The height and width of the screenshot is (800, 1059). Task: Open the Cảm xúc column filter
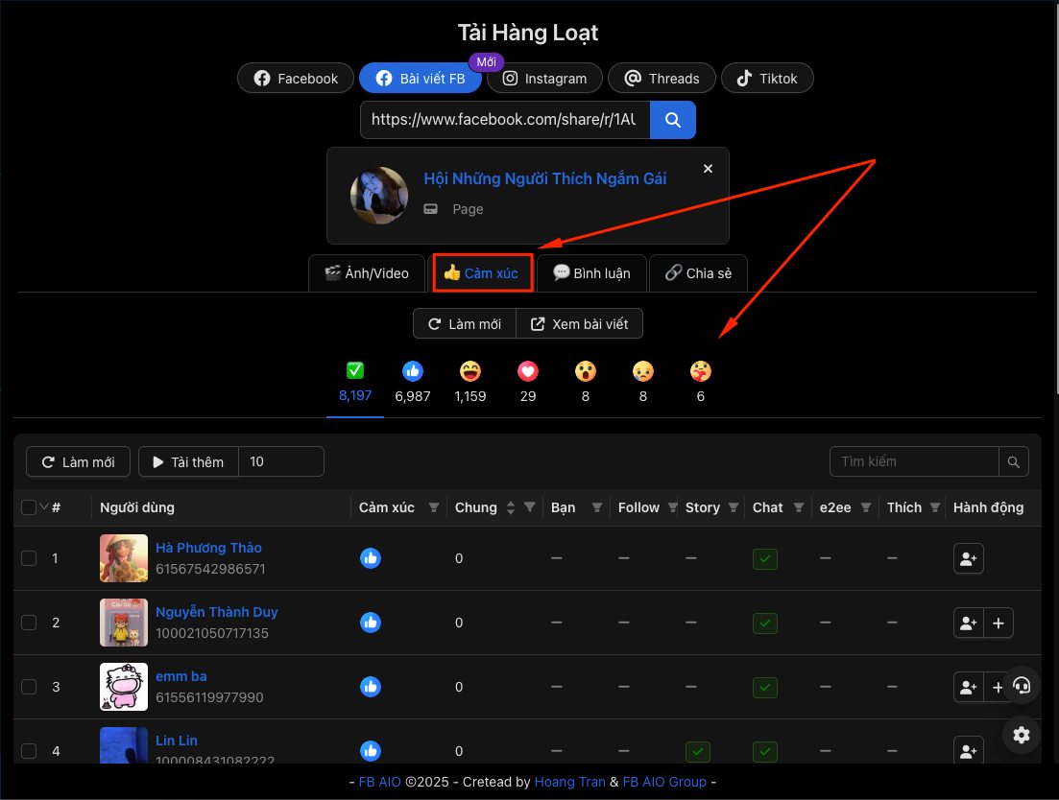434,507
